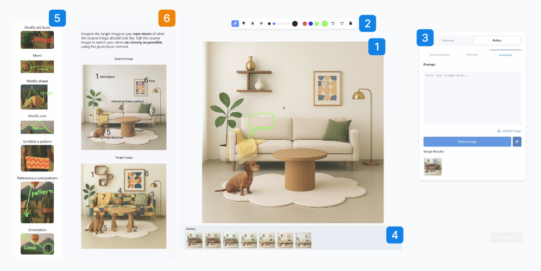Select the sixth thumbnail in History
This screenshot has height=271, width=541.
click(x=285, y=240)
